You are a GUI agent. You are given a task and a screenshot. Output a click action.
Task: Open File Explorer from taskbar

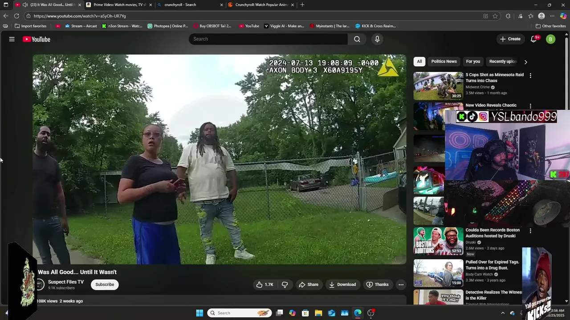318,313
